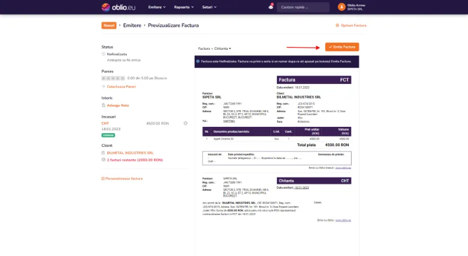Click the 18.01.2023 date under Incasari
Screen dimensions: 468x256
click(111, 129)
